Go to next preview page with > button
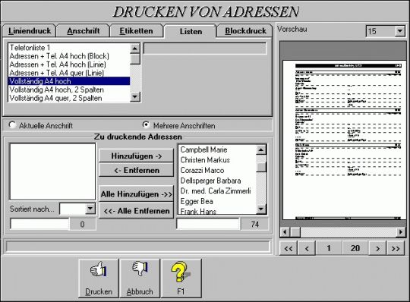Viewport: 410px width, 302px height. point(377,248)
